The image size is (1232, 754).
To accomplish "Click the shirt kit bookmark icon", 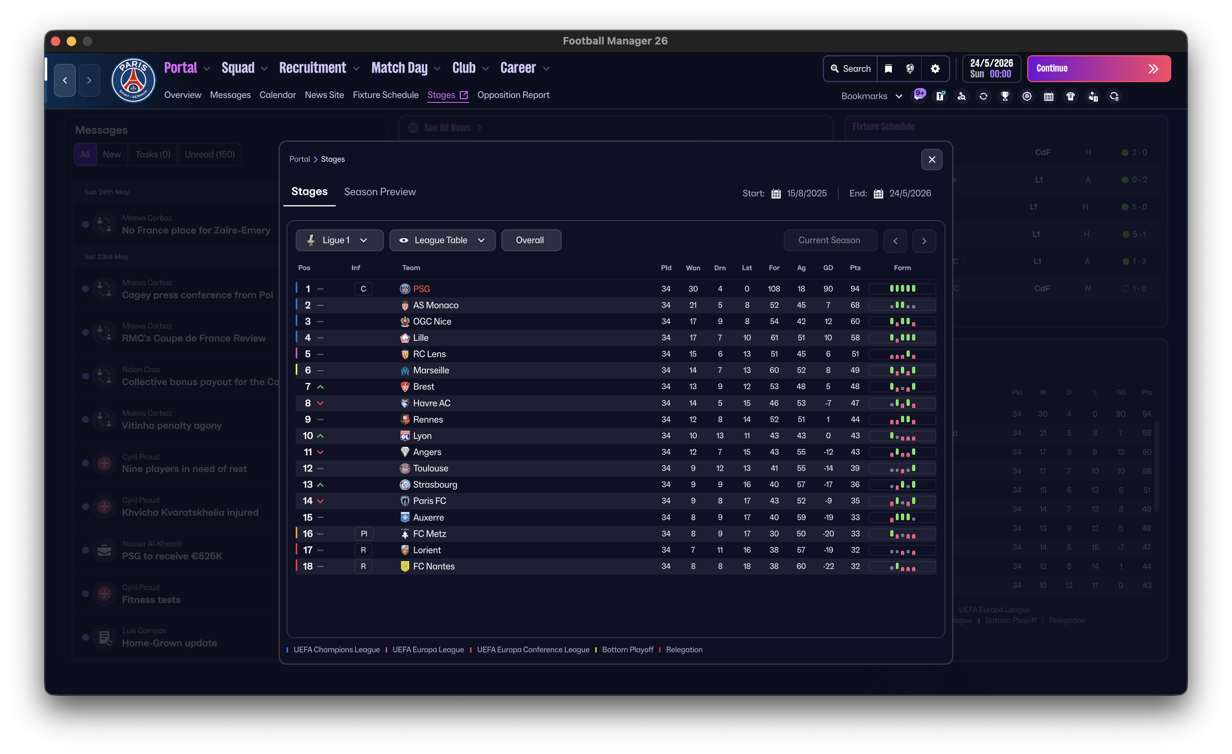I will coord(1070,96).
